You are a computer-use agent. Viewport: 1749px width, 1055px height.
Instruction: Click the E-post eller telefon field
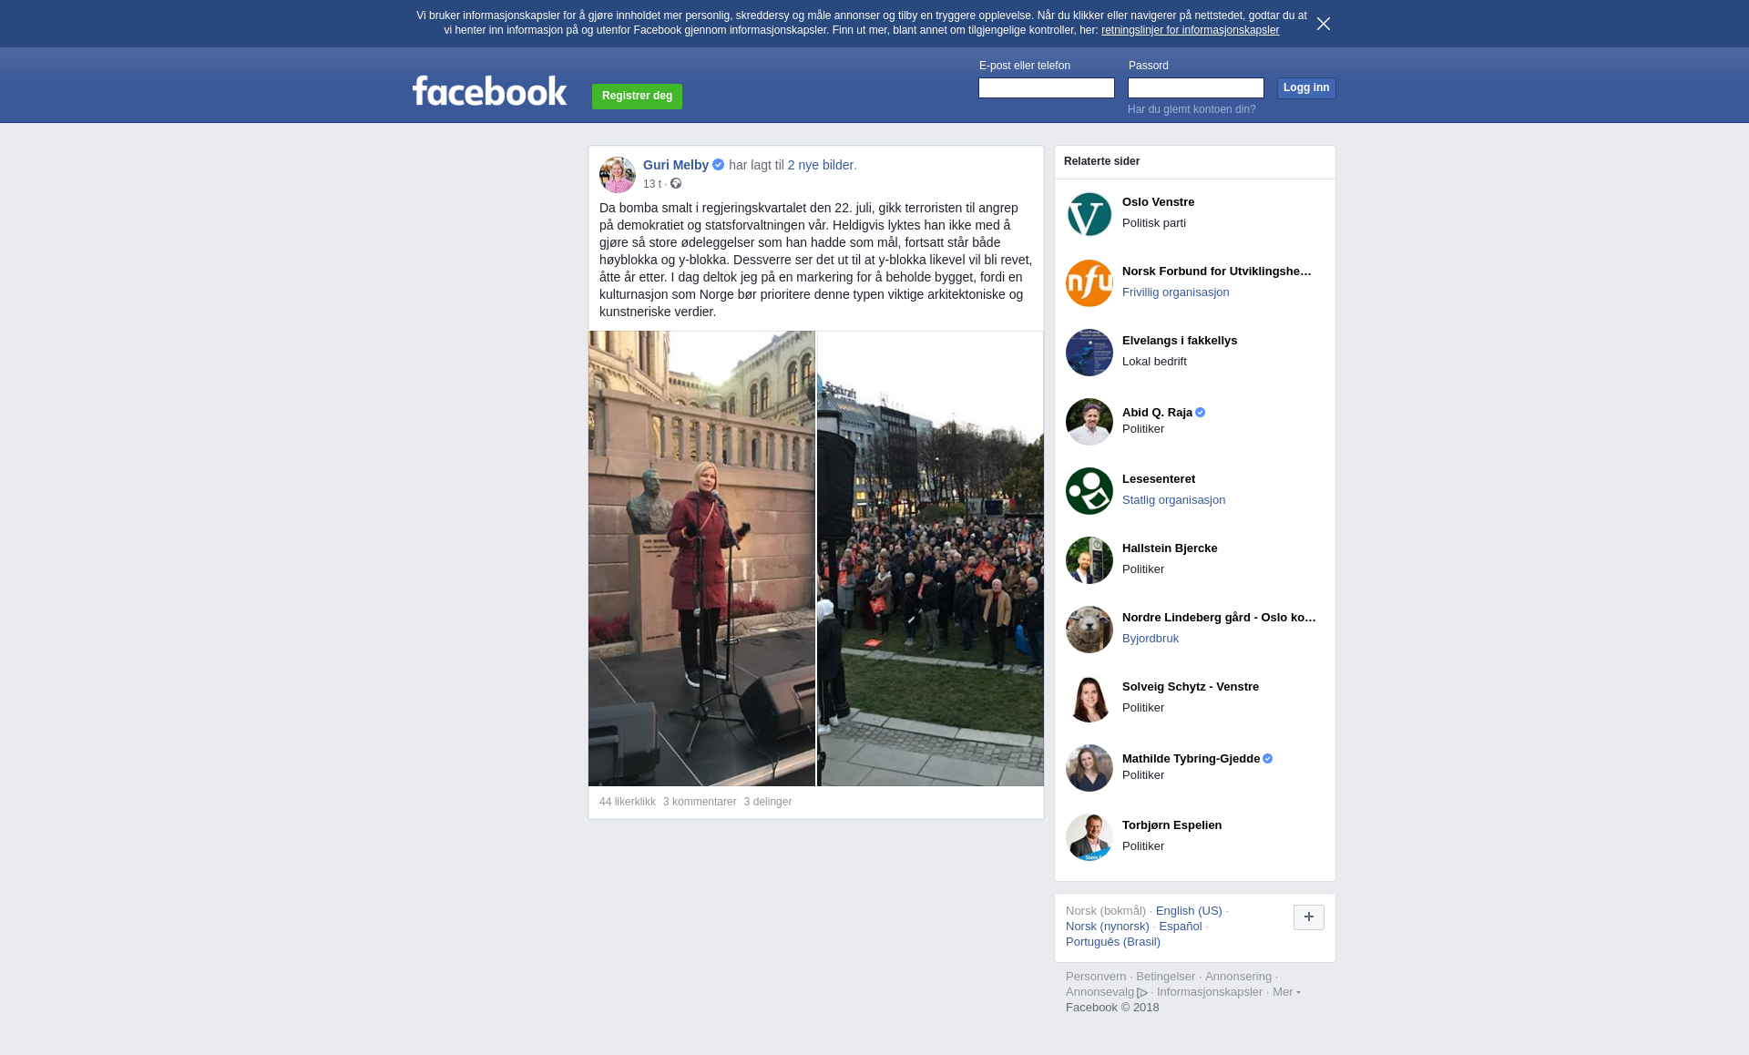[x=1046, y=87]
